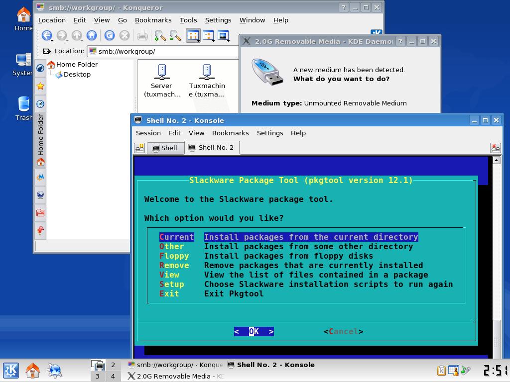
Task: Click the new session icon in Konsole
Action: click(x=139, y=148)
